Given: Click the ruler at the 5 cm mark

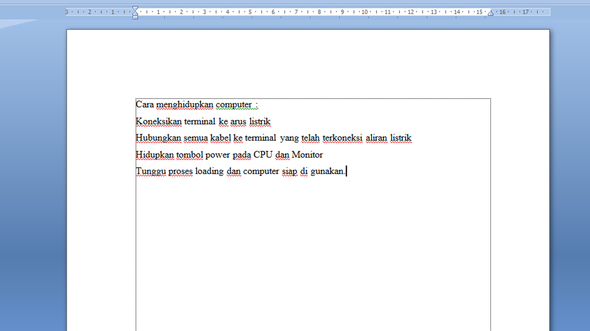Looking at the screenshot, I should pyautogui.click(x=251, y=12).
